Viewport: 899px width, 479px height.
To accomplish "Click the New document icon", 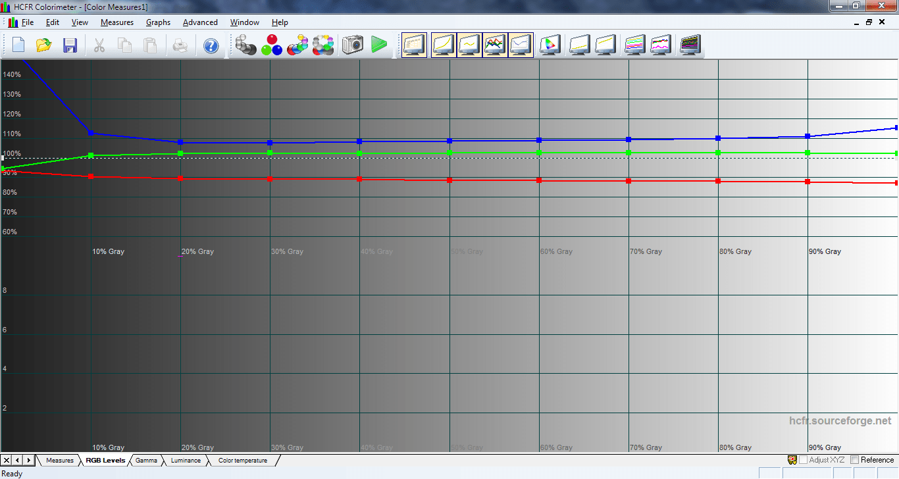I will click(x=18, y=45).
